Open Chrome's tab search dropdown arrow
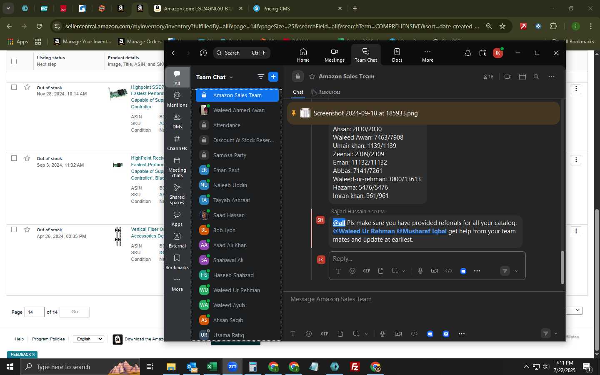Image resolution: width=600 pixels, height=375 pixels. click(x=8, y=8)
